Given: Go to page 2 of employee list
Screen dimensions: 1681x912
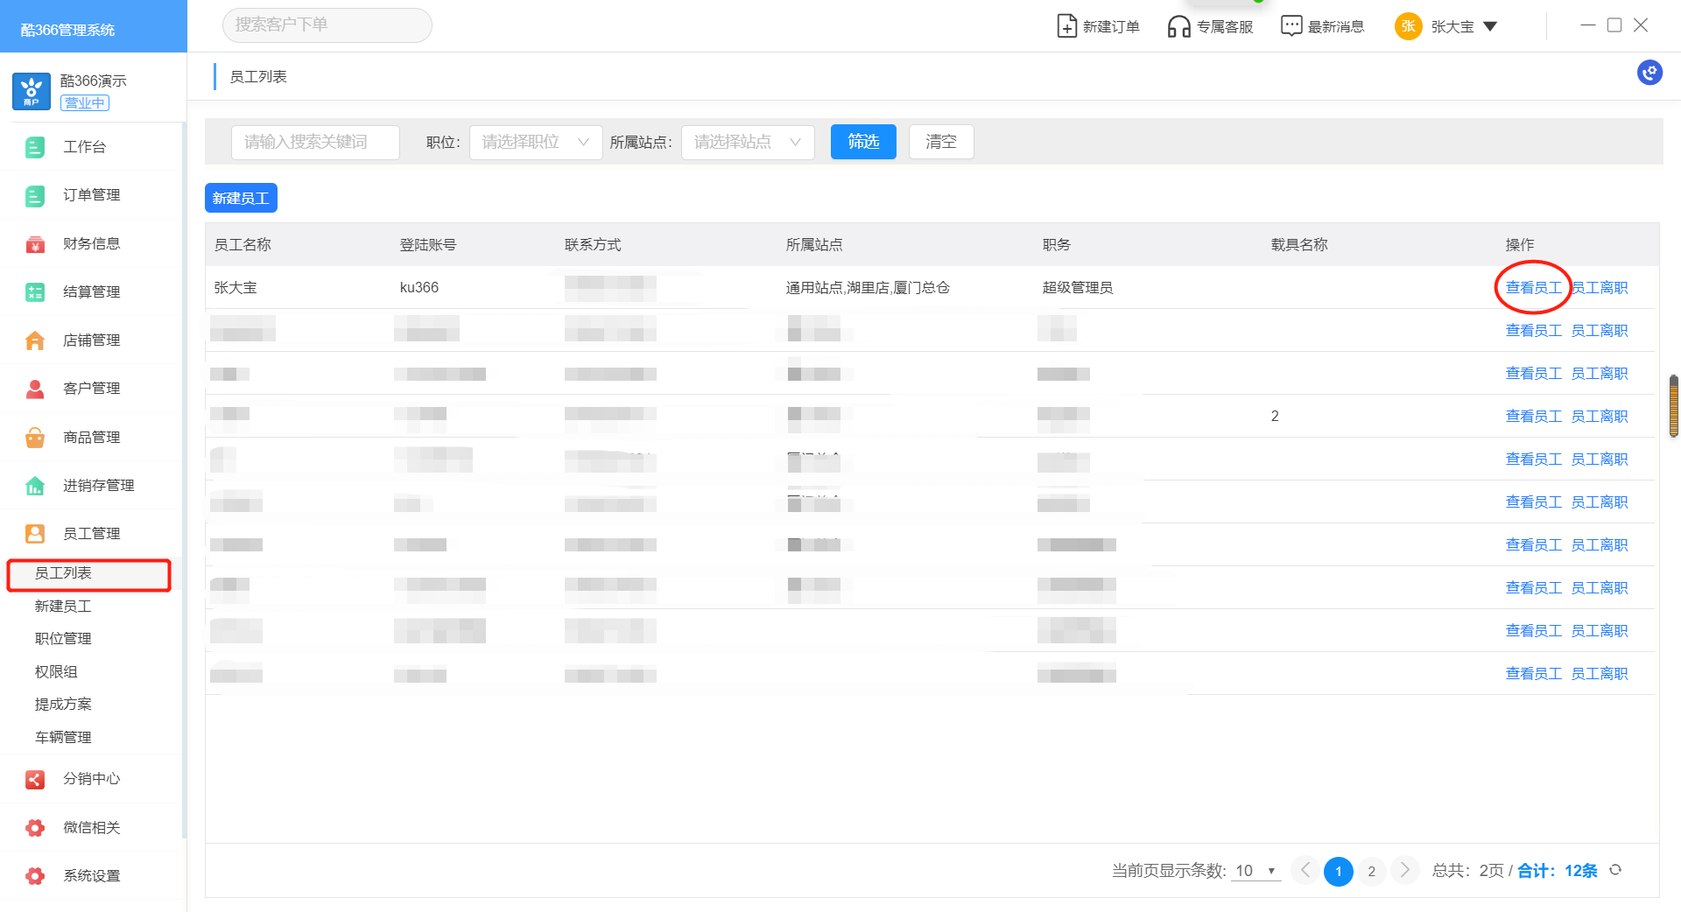Looking at the screenshot, I should coord(1371,871).
